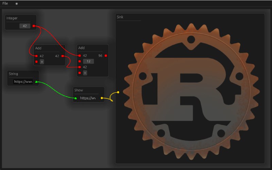Select the String node title
Screen dimensions: 272x170
click(x=13, y=74)
